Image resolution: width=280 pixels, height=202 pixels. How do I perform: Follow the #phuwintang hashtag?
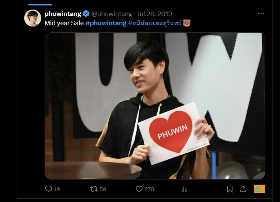(106, 23)
